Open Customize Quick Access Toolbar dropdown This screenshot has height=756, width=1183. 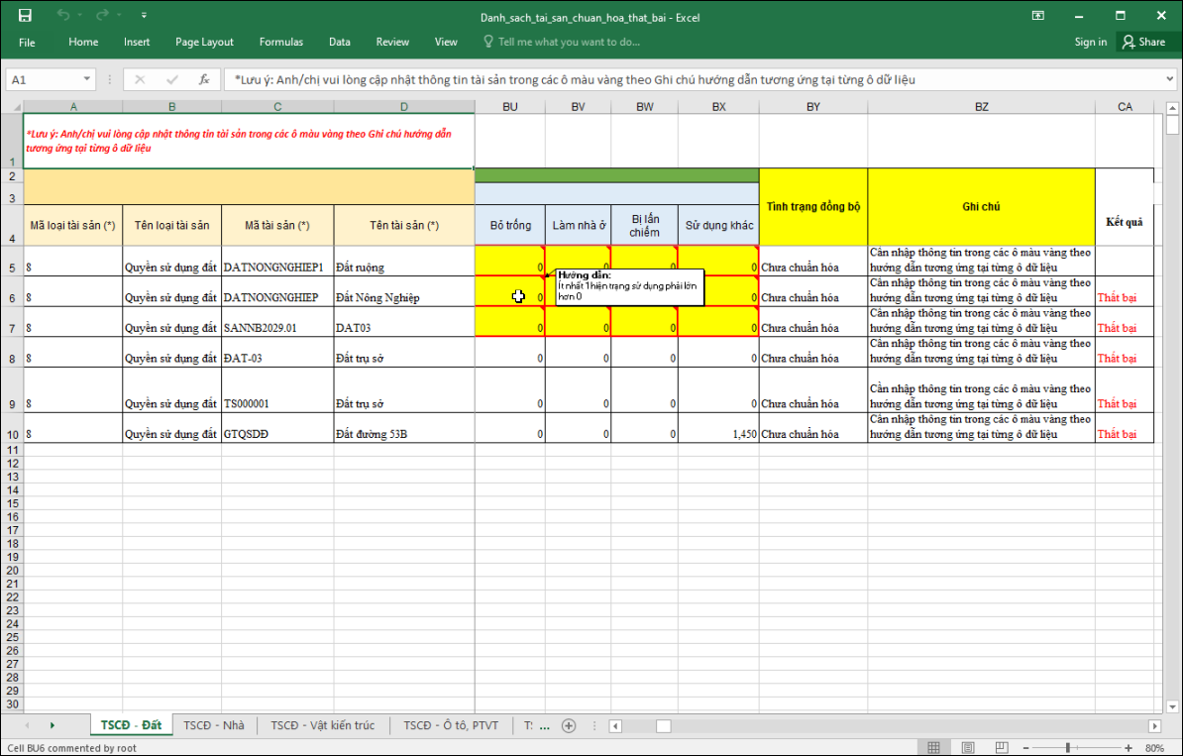[x=144, y=16]
